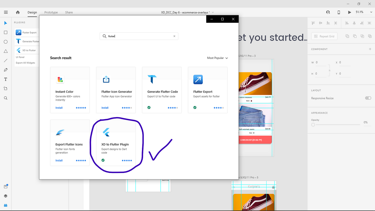This screenshot has width=375, height=211.
Task: Click the X position field
Action: (x=344, y=62)
